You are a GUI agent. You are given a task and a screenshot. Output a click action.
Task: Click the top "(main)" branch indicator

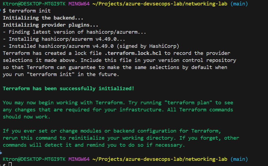point(239,4)
